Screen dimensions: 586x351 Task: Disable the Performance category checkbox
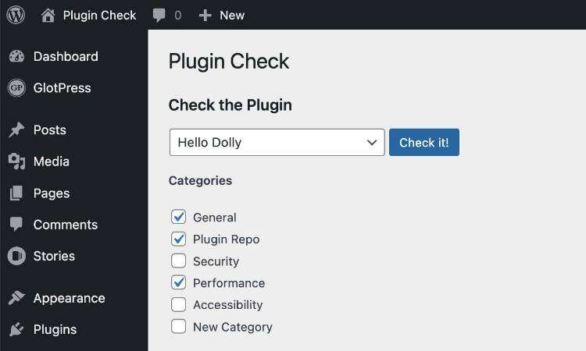coord(178,282)
